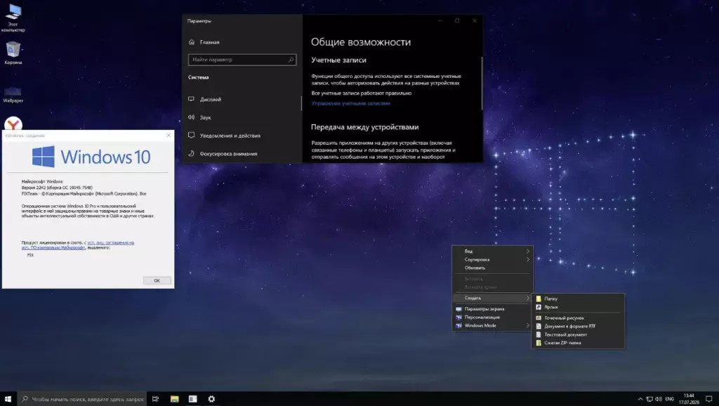Open Task View on the taskbar
This screenshot has height=406, width=719.
(x=155, y=399)
